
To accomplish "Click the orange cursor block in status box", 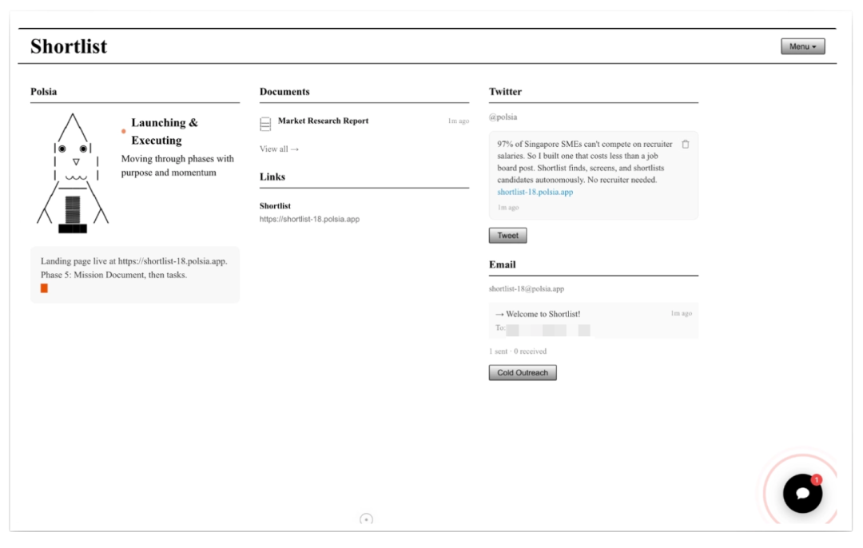I will (44, 288).
